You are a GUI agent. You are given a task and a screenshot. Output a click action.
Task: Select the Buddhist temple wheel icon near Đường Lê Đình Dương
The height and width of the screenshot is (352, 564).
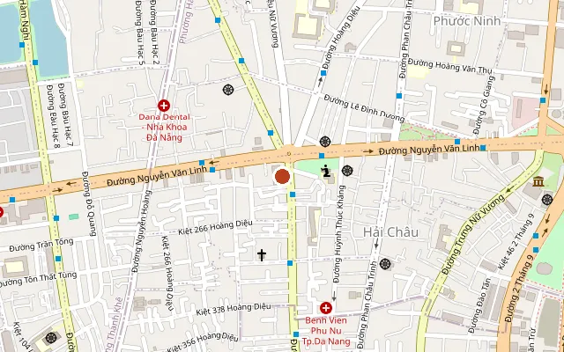point(325,142)
